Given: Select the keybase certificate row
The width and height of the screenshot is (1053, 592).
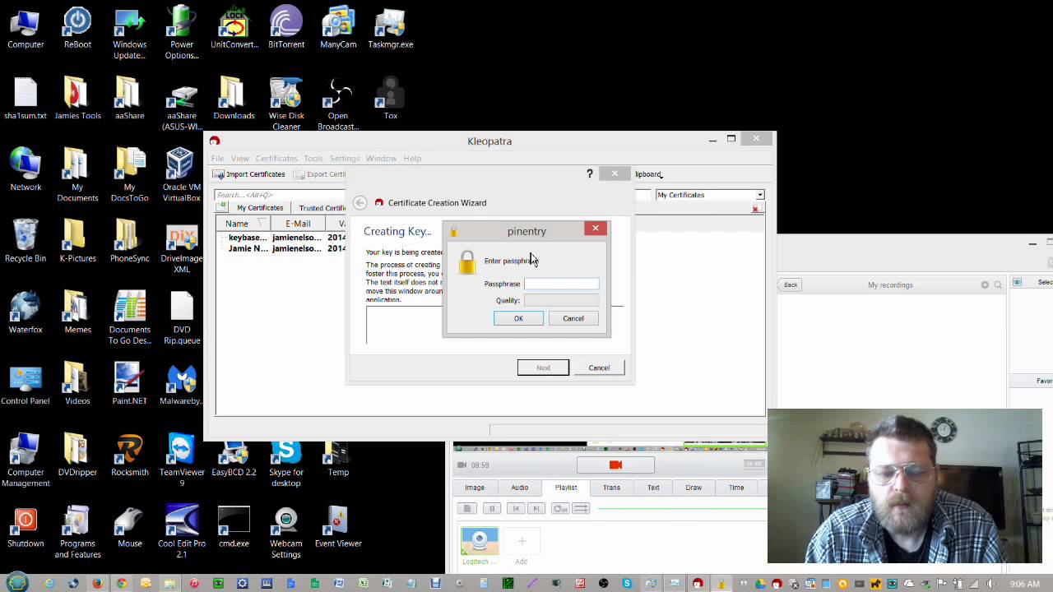Looking at the screenshot, I should coord(286,238).
